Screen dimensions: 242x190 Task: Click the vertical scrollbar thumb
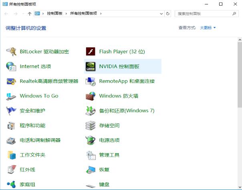(x=240, y=75)
